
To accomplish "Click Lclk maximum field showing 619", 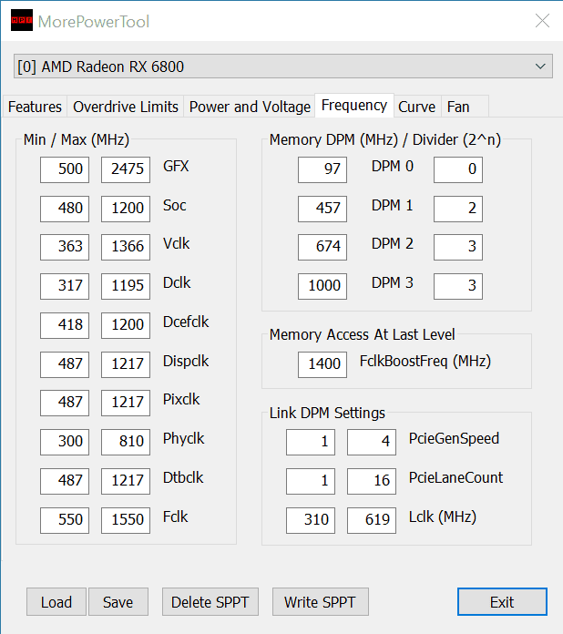I will tap(372, 520).
